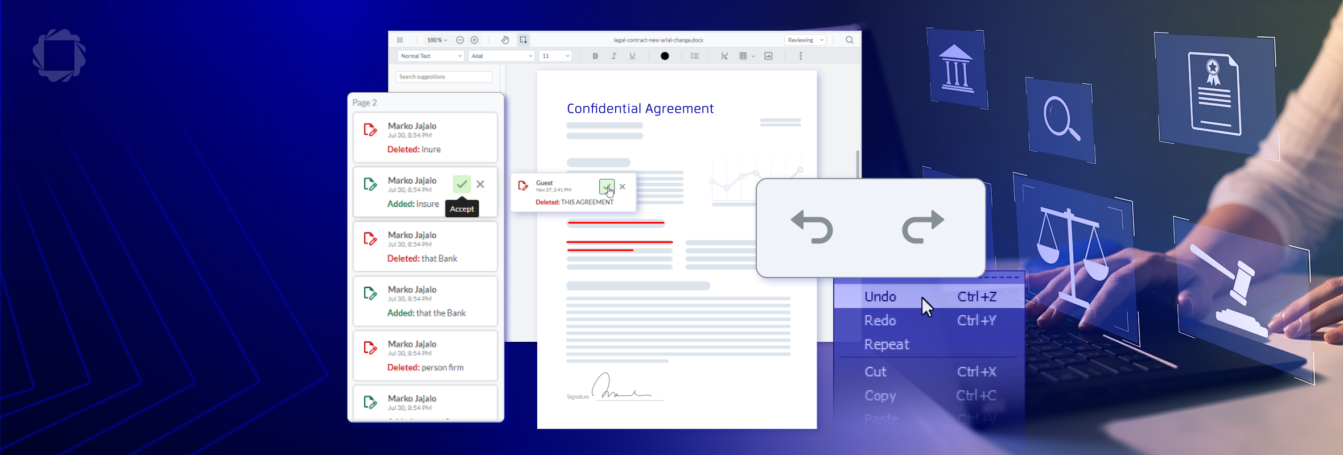Choose Undo from the context menu
The width and height of the screenshot is (1343, 455).
click(x=929, y=296)
